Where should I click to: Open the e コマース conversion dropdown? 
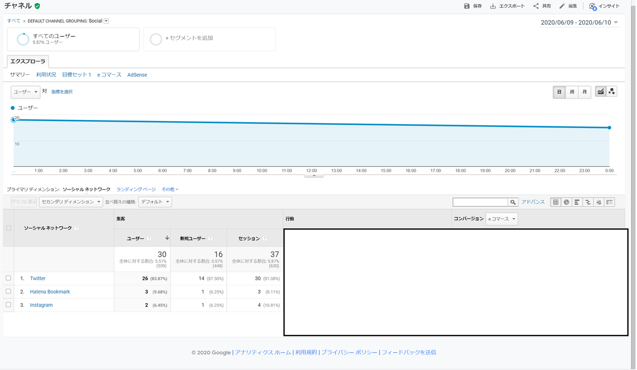coord(502,219)
